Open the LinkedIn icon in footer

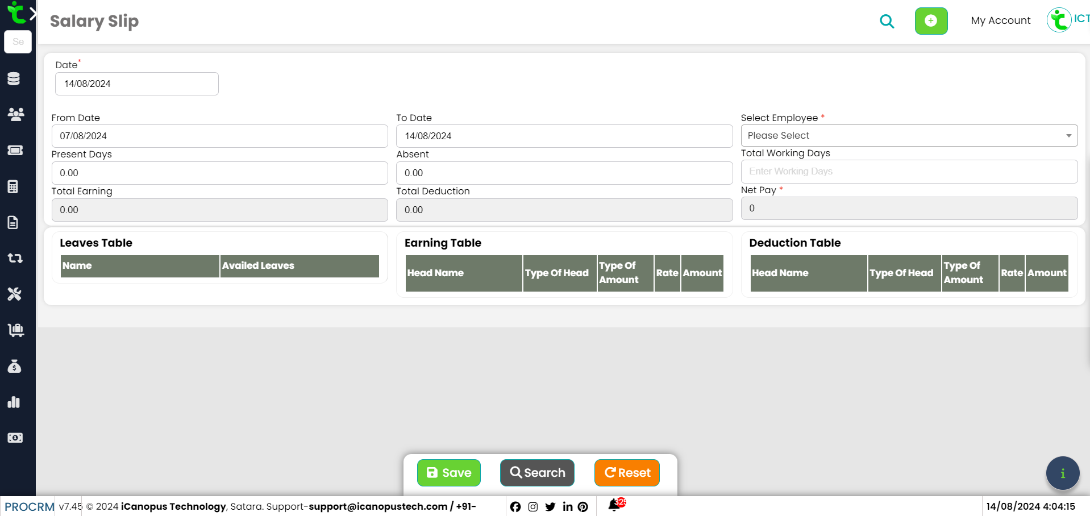(x=567, y=507)
